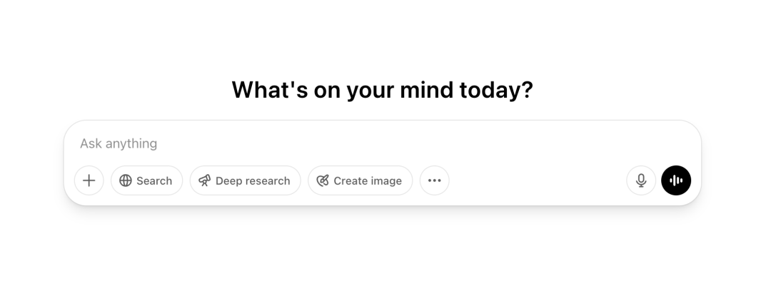Expand the ellipsis menu for more tools

435,180
